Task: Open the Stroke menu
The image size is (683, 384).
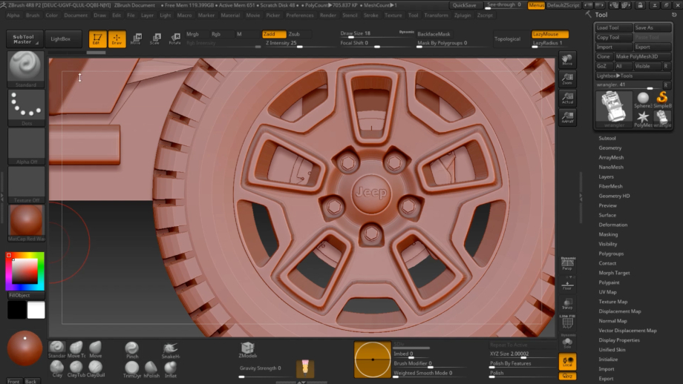Action: point(370,16)
